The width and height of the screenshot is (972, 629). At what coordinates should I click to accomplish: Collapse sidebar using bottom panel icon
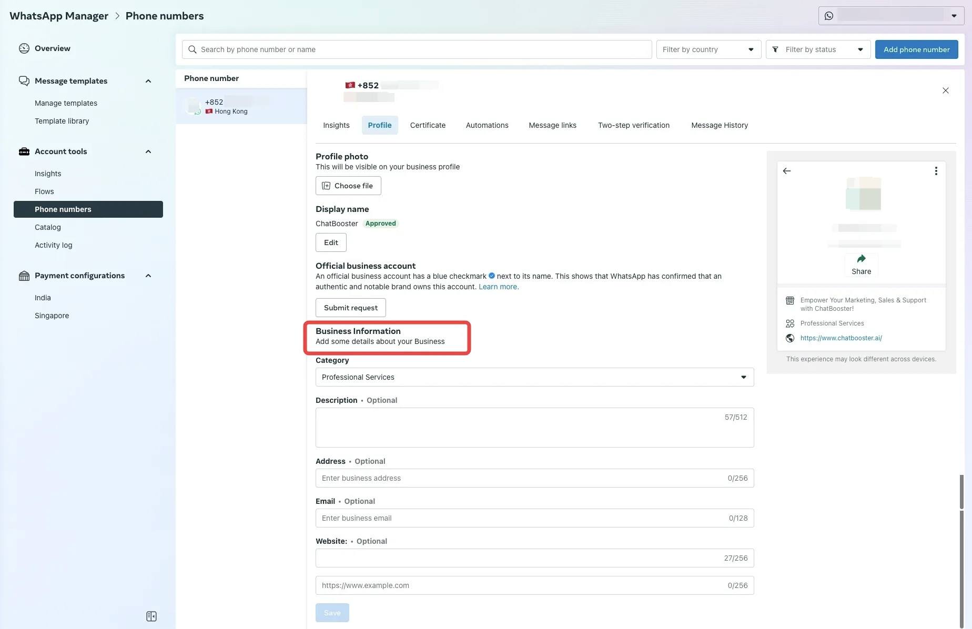pos(151,616)
